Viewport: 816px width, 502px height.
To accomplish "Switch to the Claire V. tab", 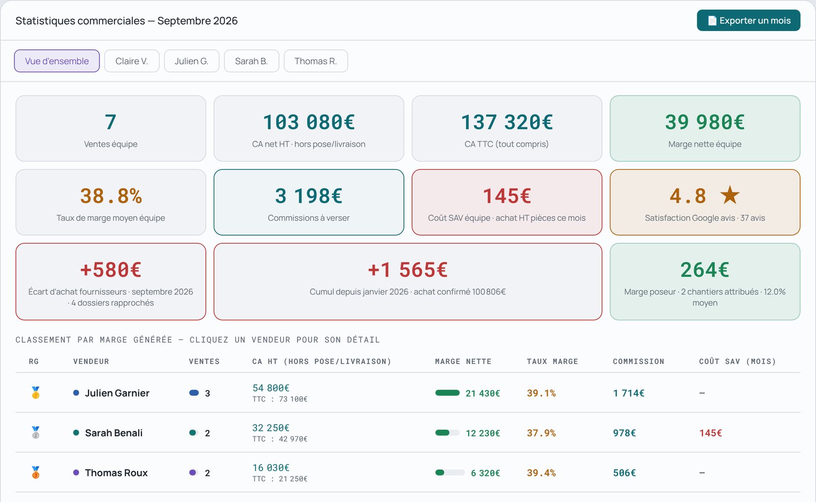I will click(x=132, y=61).
